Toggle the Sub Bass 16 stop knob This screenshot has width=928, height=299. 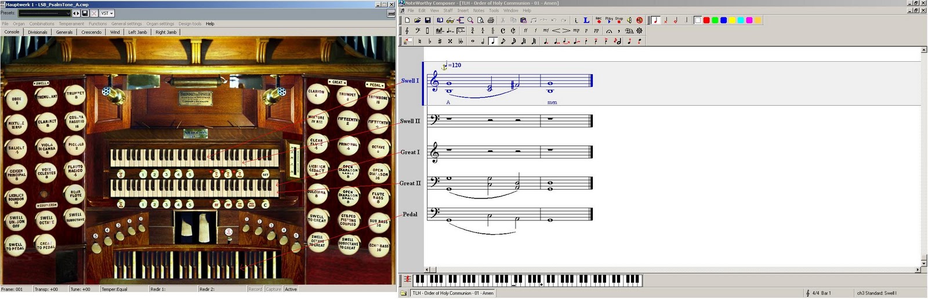coord(378,222)
